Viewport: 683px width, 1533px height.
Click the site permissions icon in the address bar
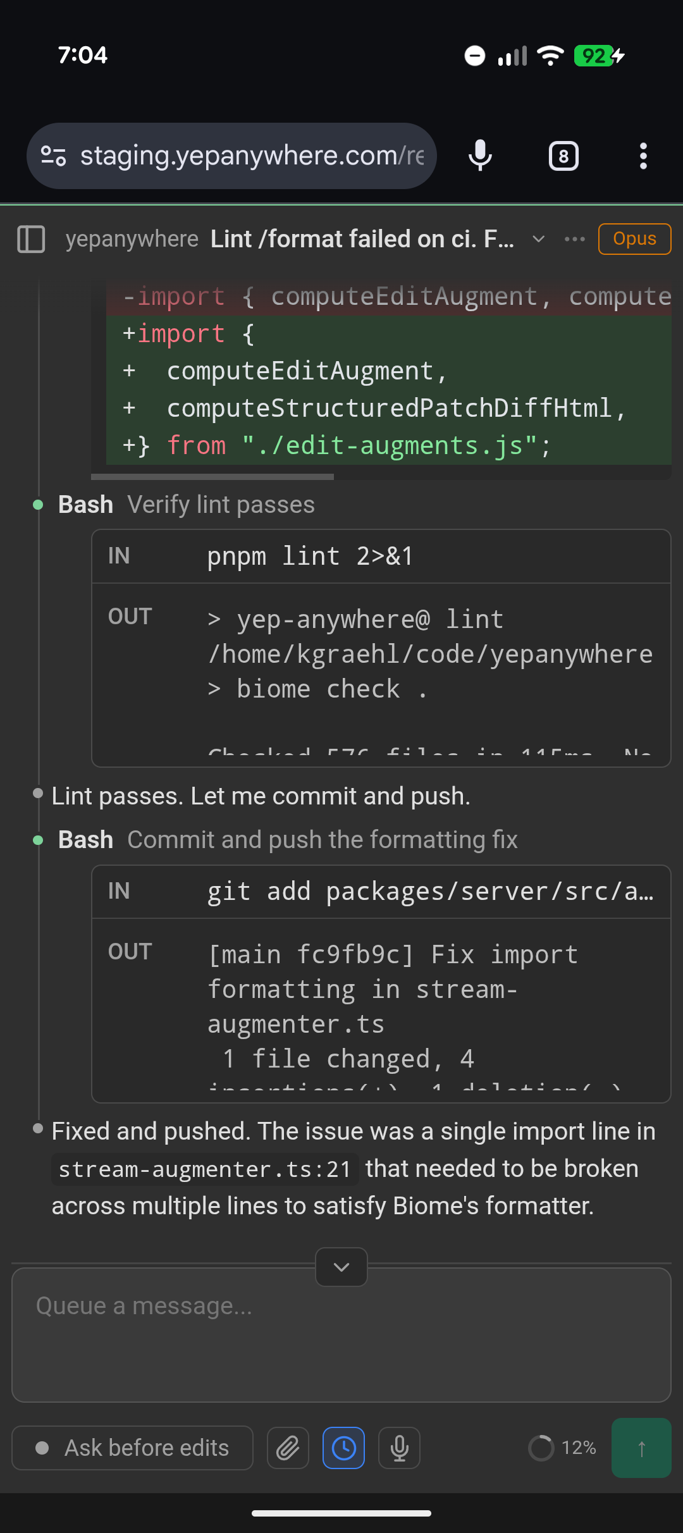tap(54, 156)
